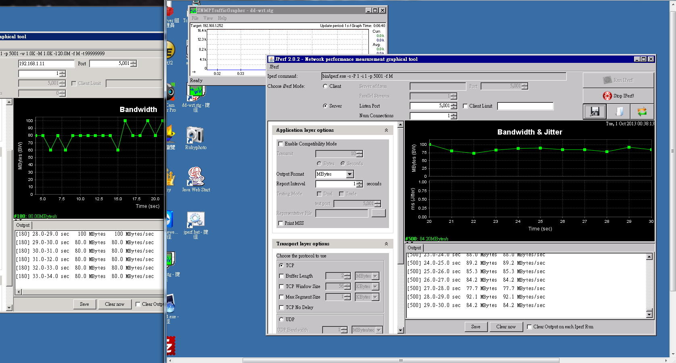Click Clear now in JPerf server output panel

pos(506,327)
